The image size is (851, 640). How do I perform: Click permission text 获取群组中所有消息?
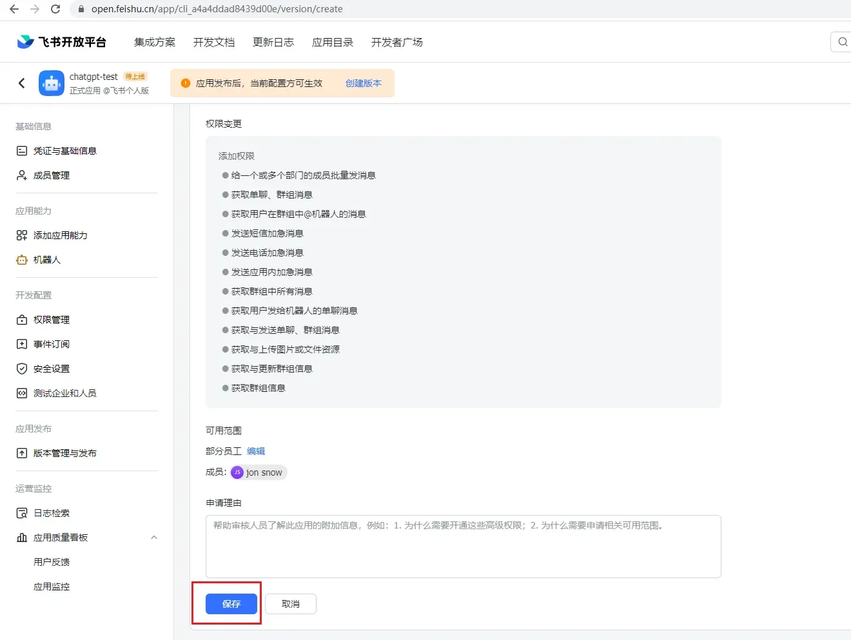click(x=271, y=291)
